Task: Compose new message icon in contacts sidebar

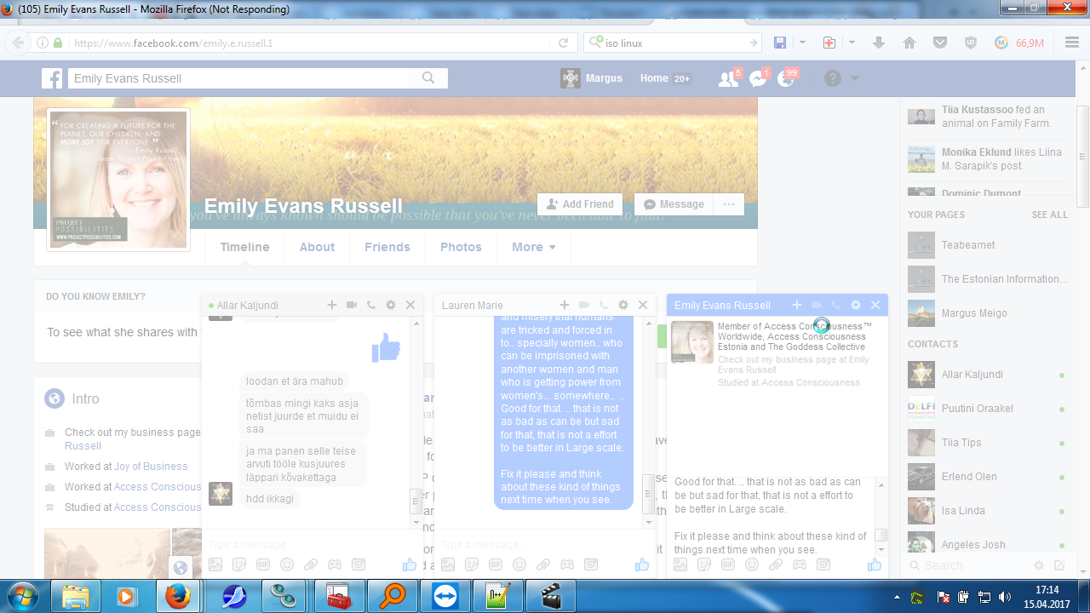Action: [1059, 565]
